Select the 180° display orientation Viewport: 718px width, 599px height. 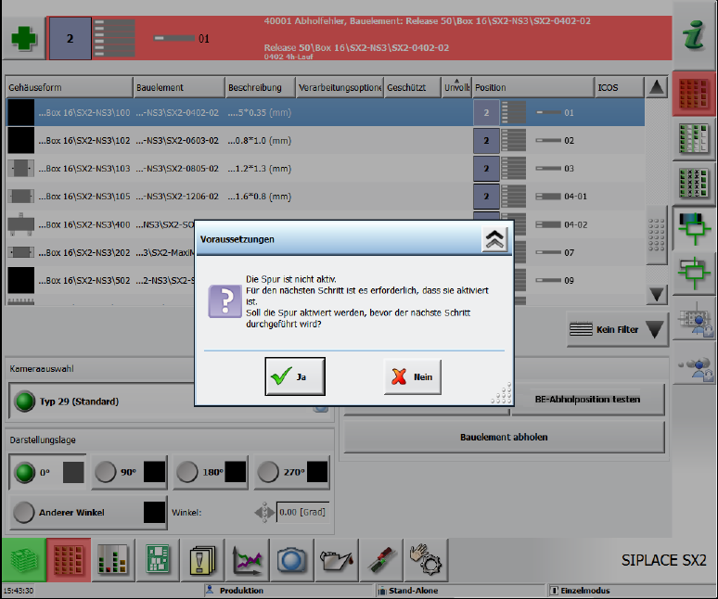[212, 472]
